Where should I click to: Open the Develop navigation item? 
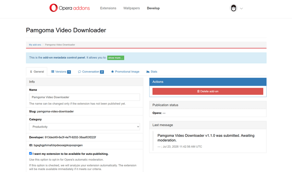coord(153,8)
